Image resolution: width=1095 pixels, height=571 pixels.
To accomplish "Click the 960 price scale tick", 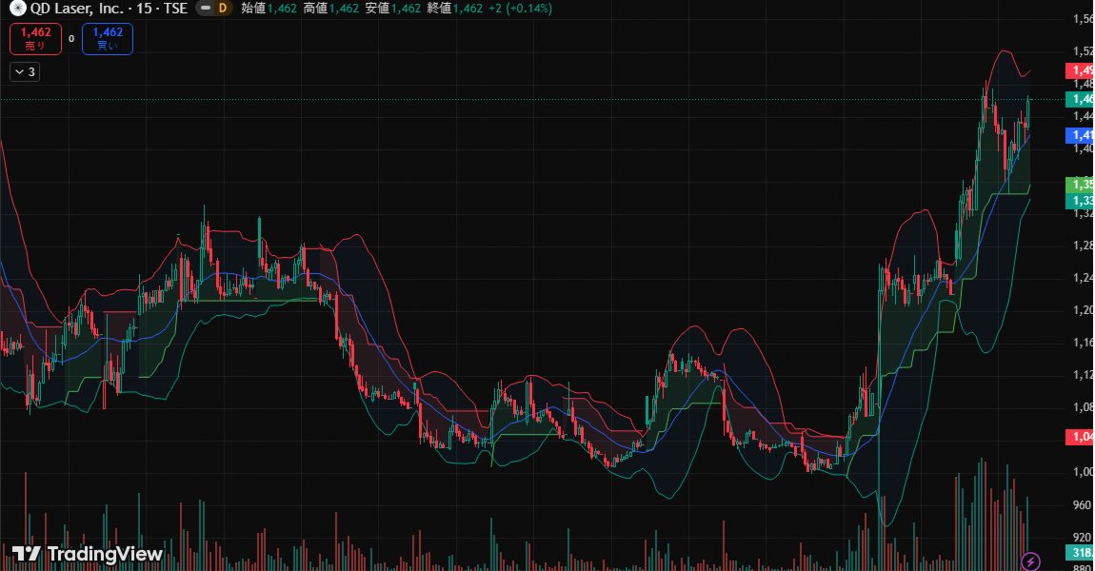I will coord(1083,504).
